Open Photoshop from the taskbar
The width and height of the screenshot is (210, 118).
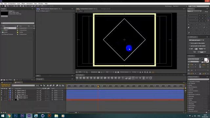[15, 116]
